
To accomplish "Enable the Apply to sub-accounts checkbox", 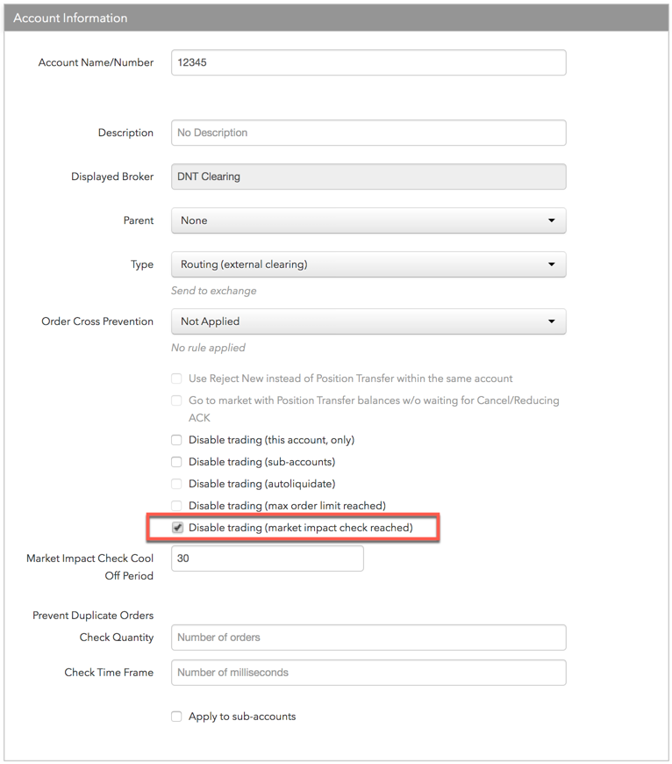I will pos(176,717).
